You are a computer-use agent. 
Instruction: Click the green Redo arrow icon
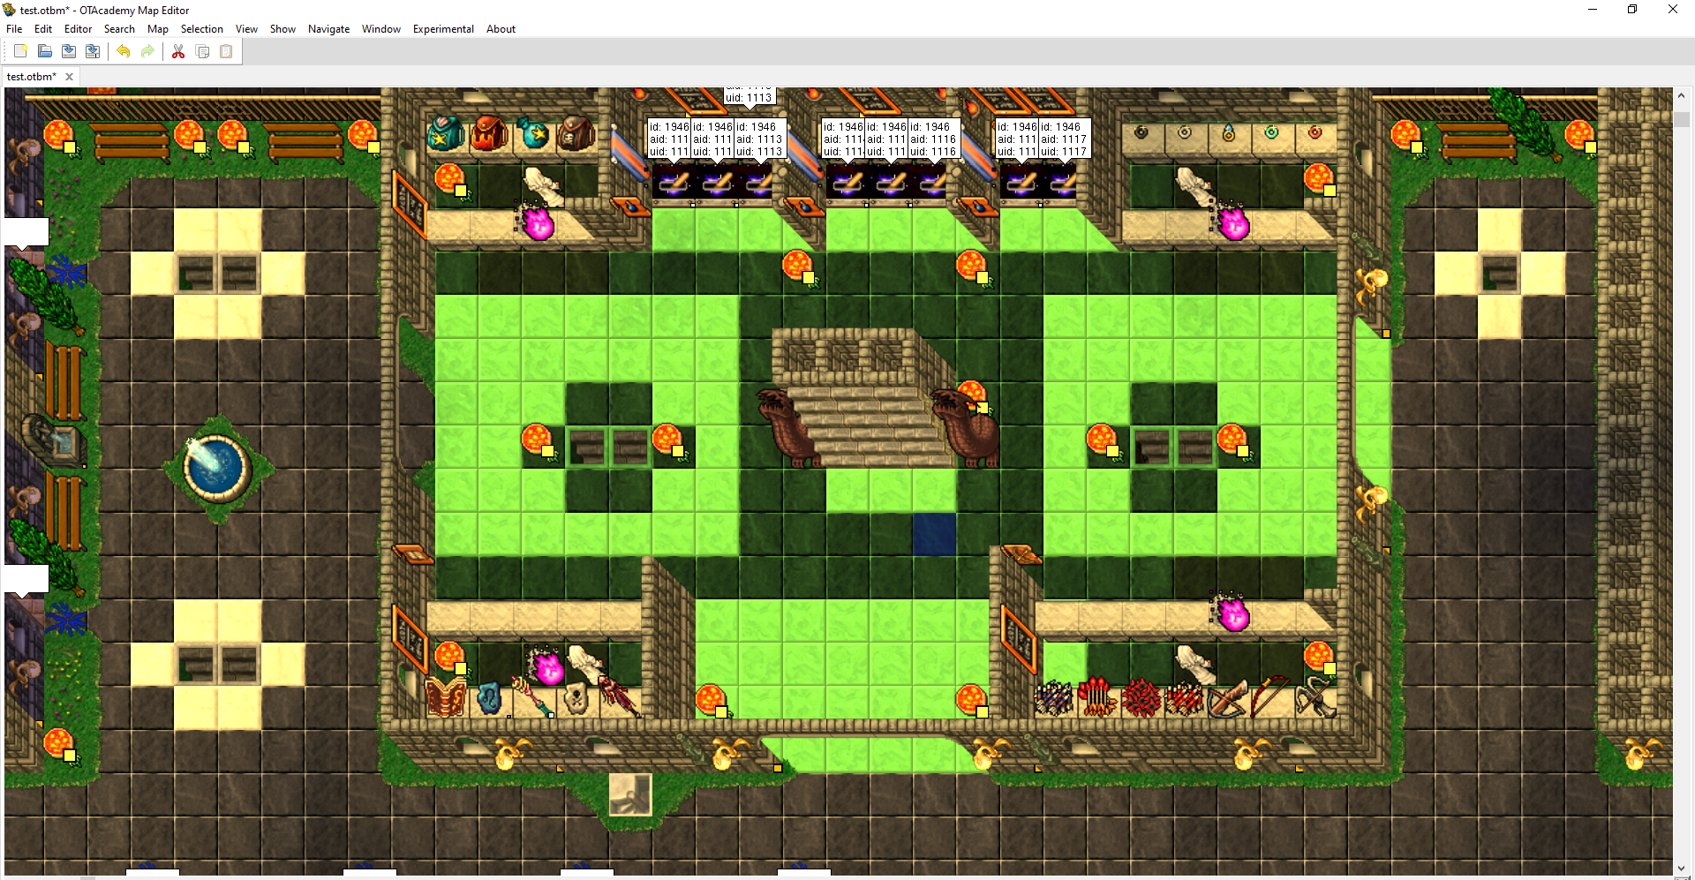click(147, 51)
